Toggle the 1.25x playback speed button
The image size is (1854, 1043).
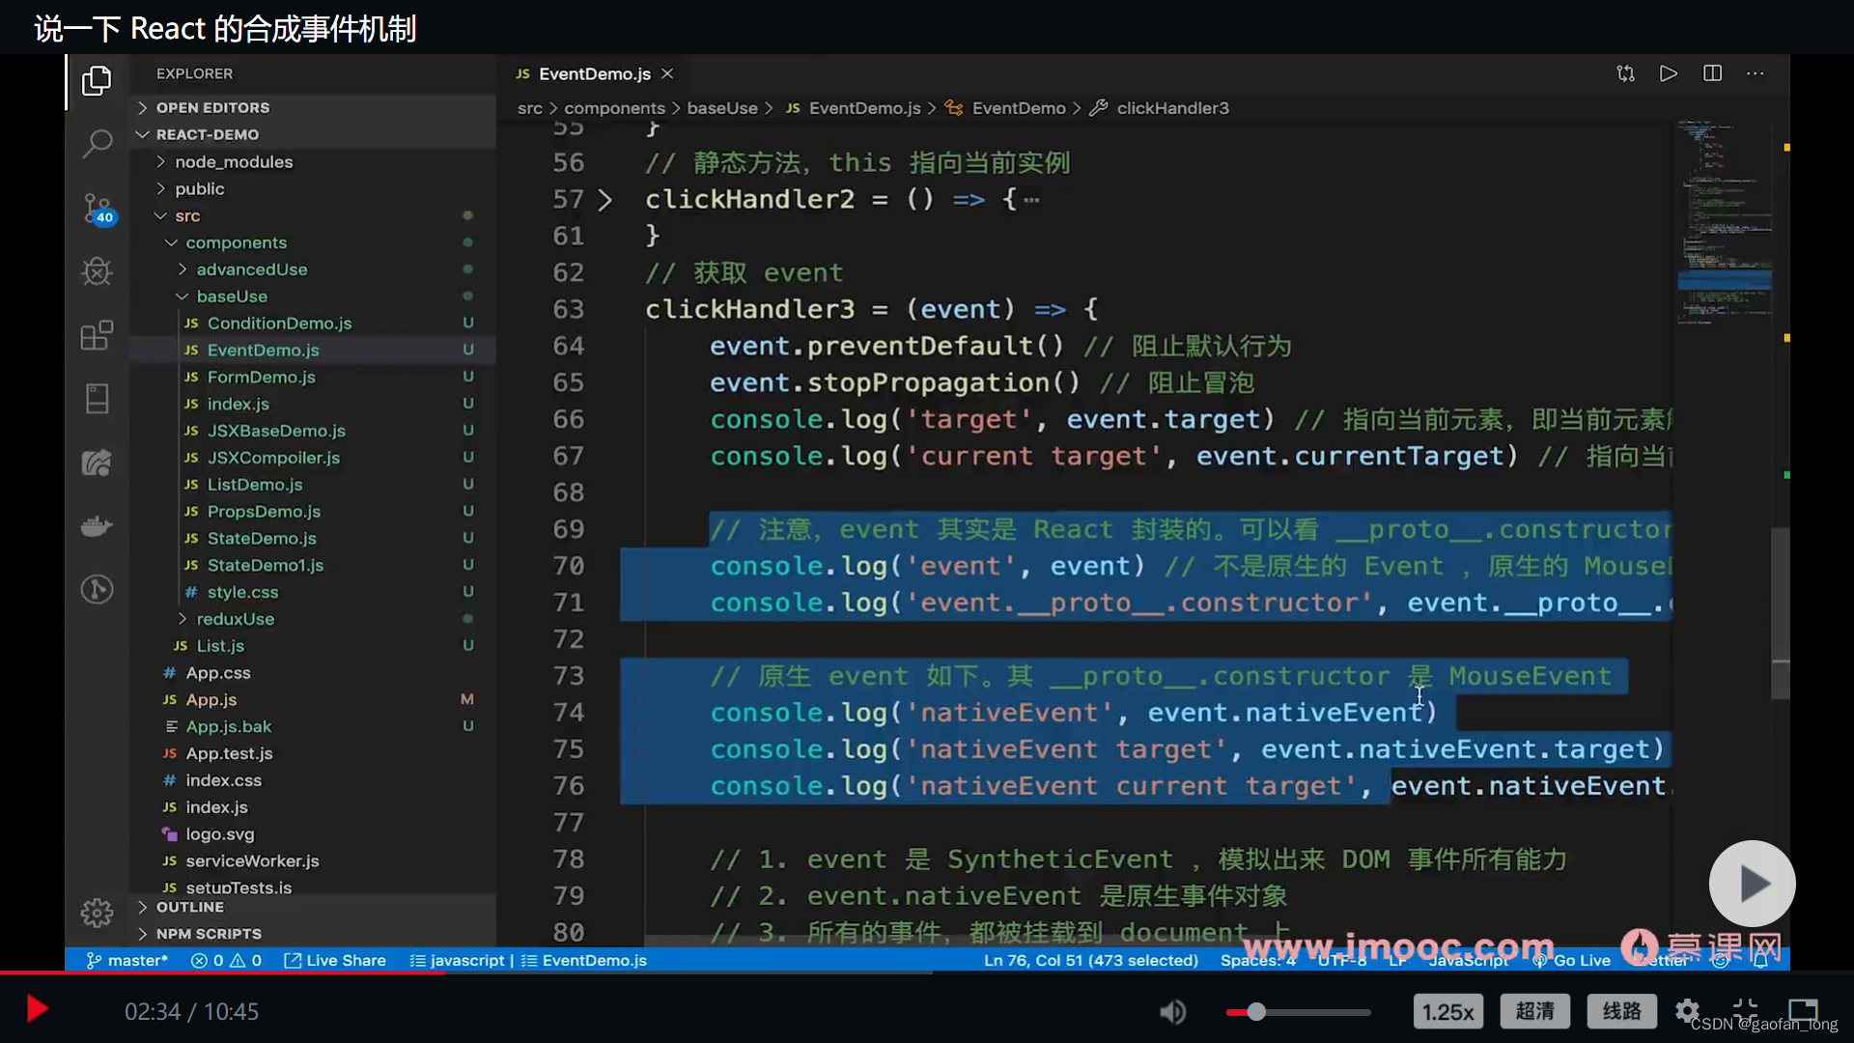pyautogui.click(x=1447, y=1011)
